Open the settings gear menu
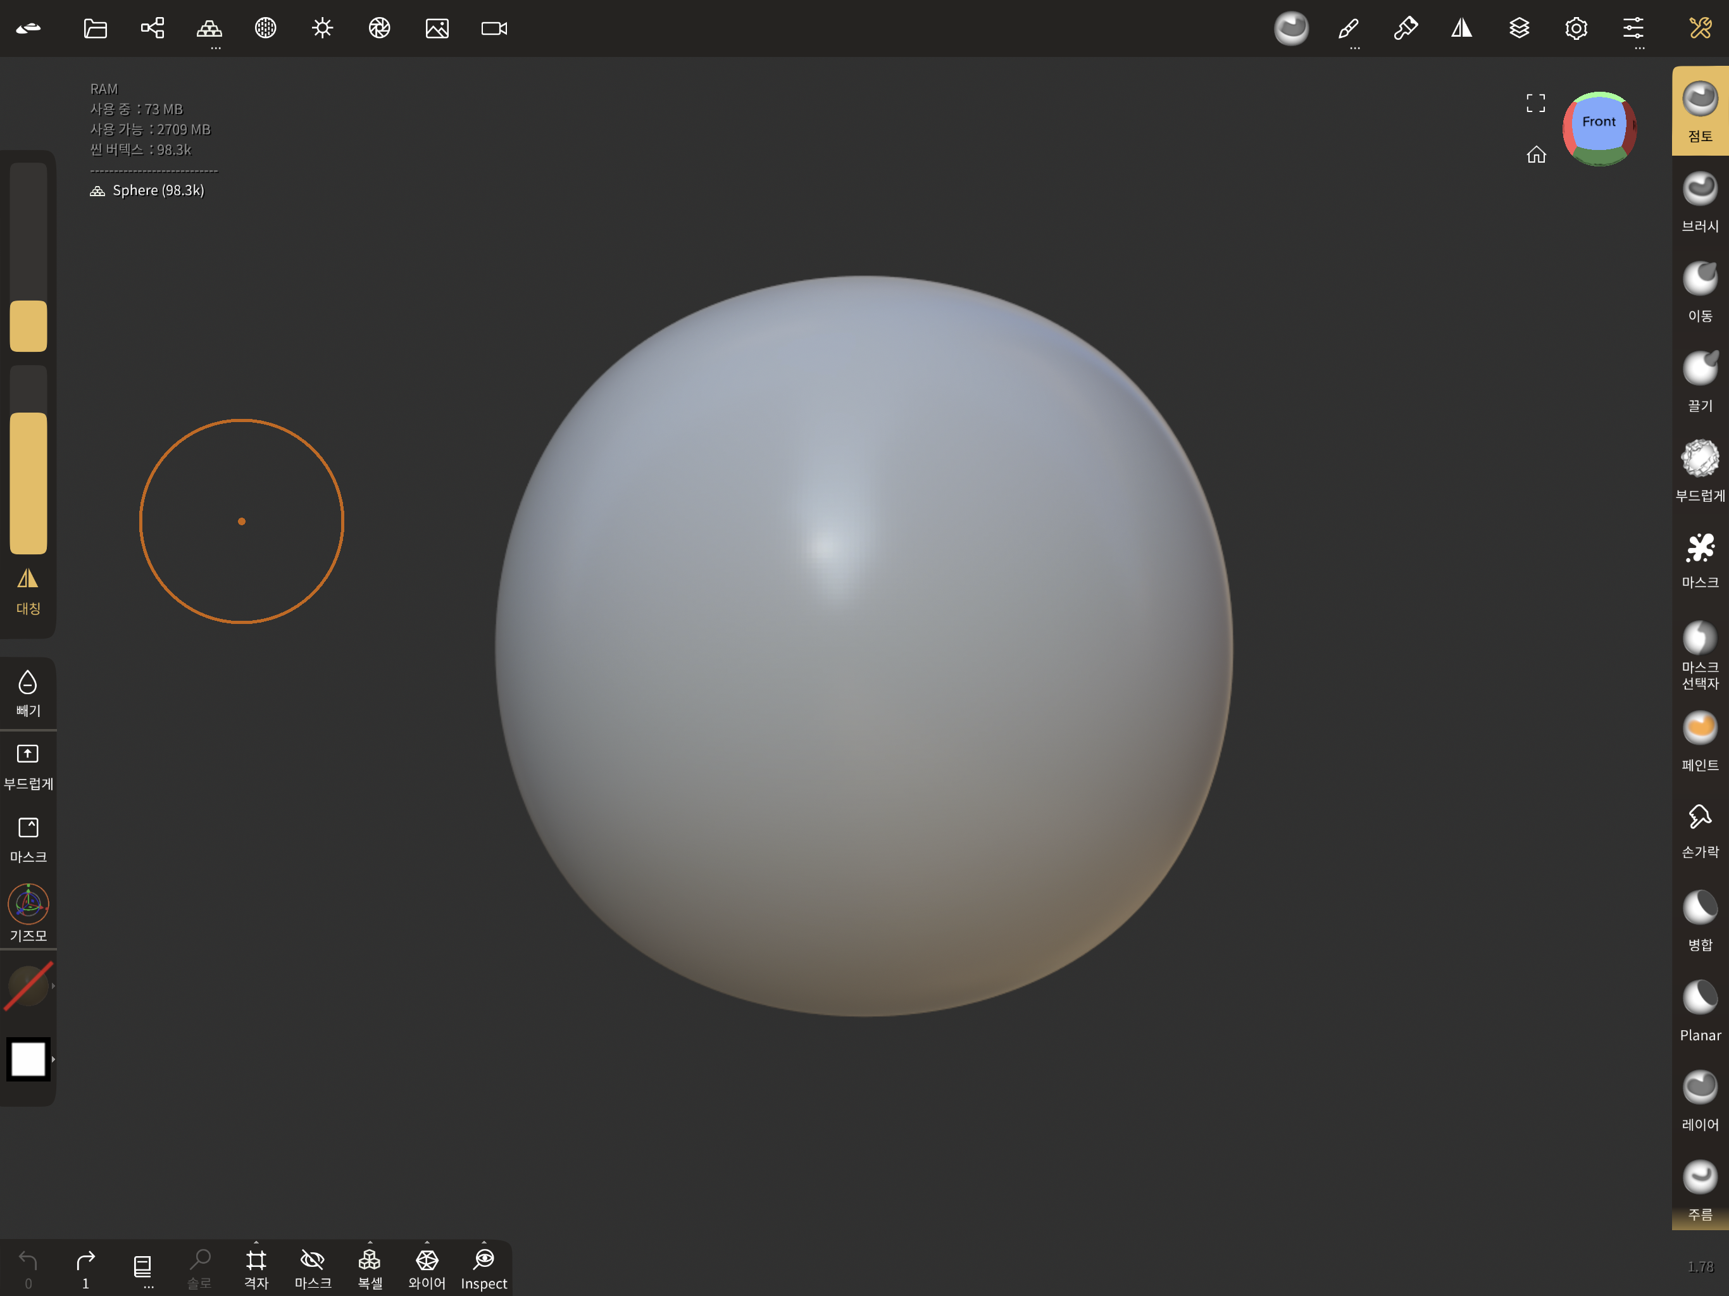Viewport: 1729px width, 1296px height. click(1576, 29)
